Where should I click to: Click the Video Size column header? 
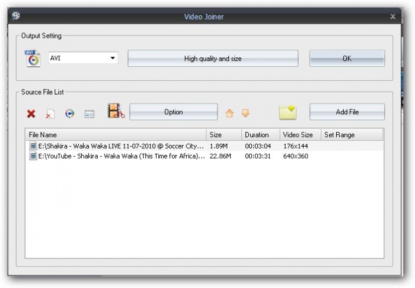pos(301,135)
